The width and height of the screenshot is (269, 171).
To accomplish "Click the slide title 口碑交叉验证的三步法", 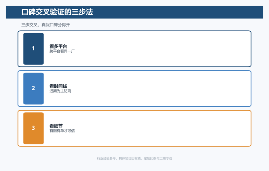I will pos(57,12).
